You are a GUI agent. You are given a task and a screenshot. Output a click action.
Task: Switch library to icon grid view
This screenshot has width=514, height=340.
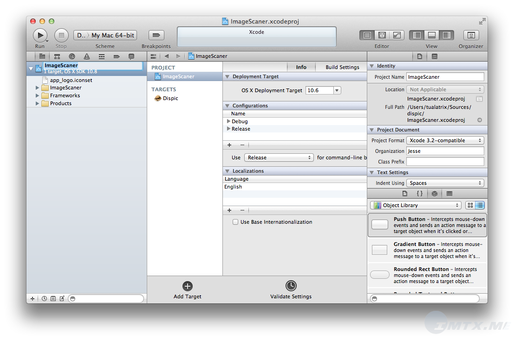[x=470, y=205]
